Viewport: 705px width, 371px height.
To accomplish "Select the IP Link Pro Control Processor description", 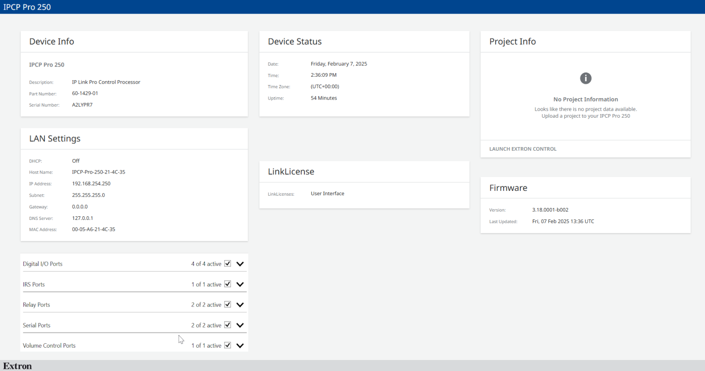I will 106,82.
